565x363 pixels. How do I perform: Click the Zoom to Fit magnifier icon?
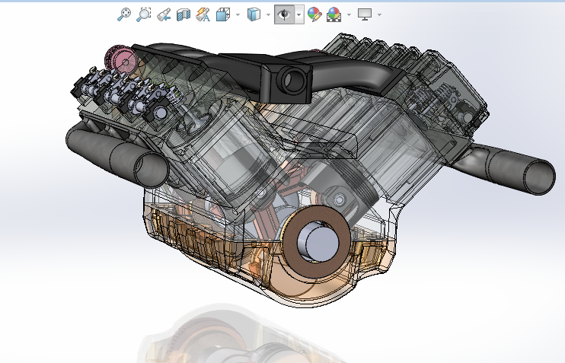pyautogui.click(x=124, y=14)
